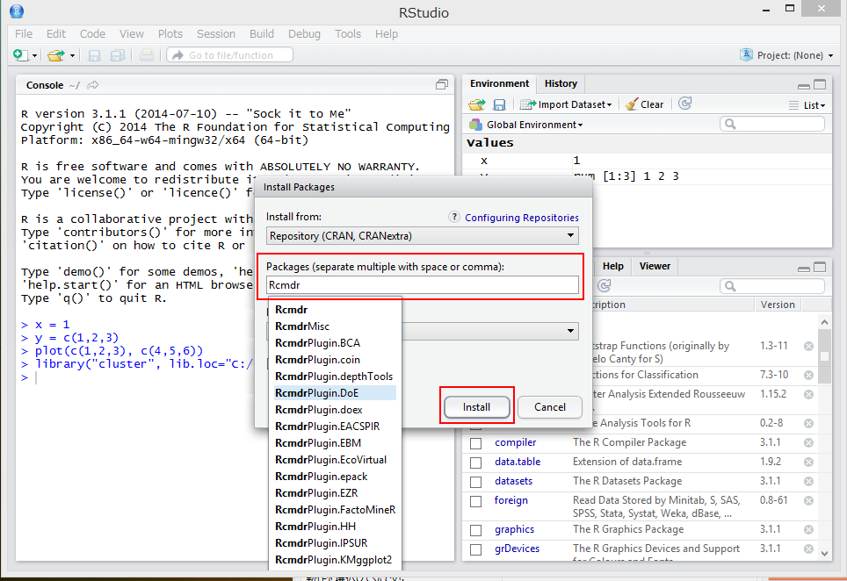Image resolution: width=847 pixels, height=581 pixels.
Task: Click the arrow icon beside Console path
Action: pos(93,85)
